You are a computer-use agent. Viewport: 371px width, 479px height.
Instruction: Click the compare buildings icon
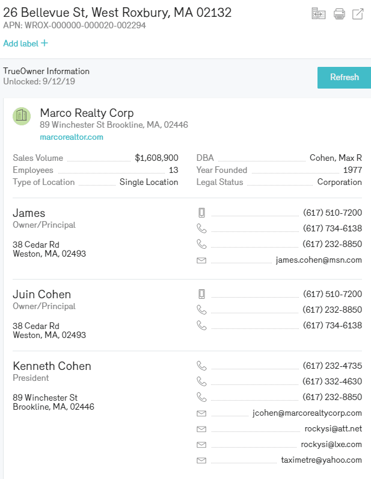point(318,14)
